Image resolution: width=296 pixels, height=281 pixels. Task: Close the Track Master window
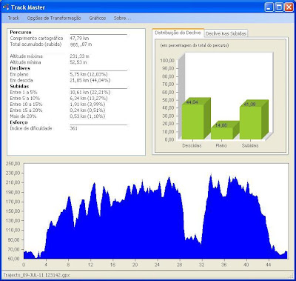click(289, 7)
